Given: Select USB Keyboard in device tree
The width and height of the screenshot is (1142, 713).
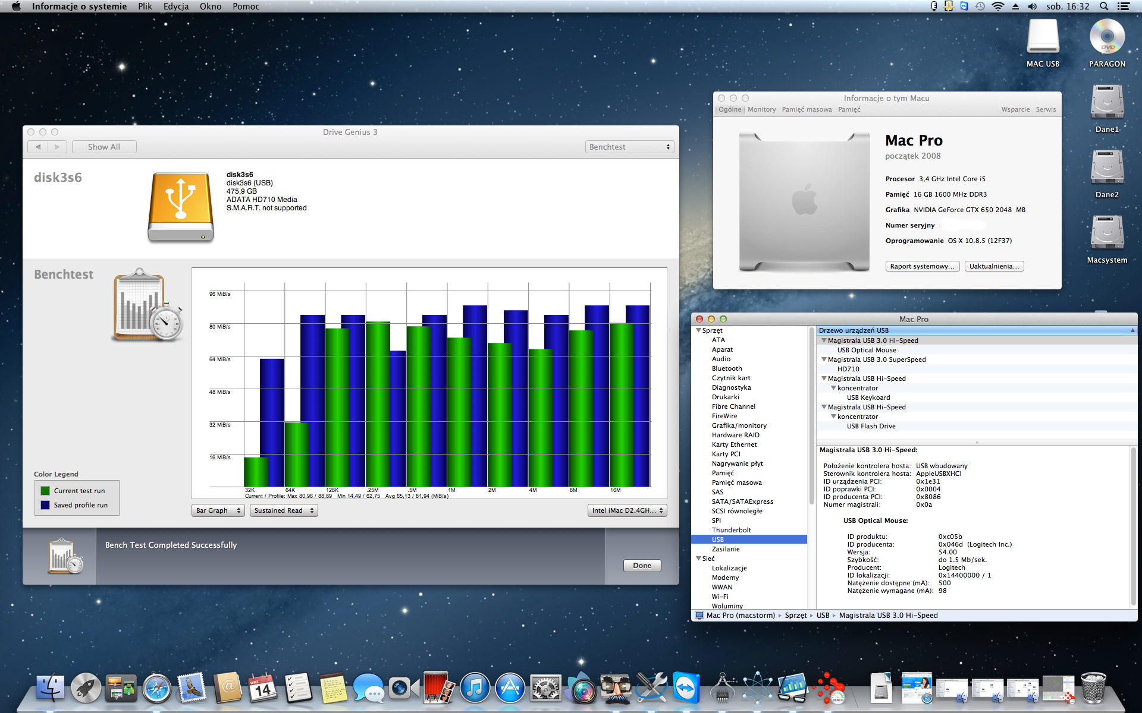Looking at the screenshot, I should pyautogui.click(x=868, y=397).
